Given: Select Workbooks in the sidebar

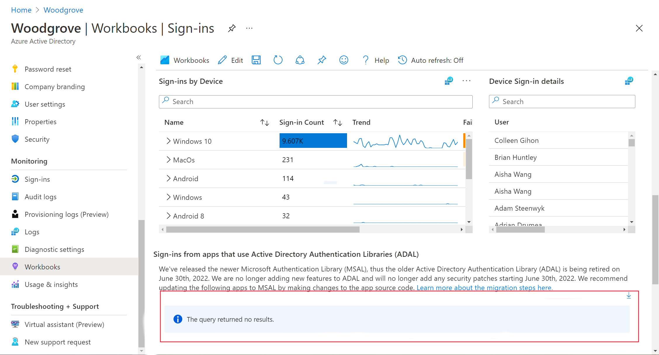Looking at the screenshot, I should [69, 267].
